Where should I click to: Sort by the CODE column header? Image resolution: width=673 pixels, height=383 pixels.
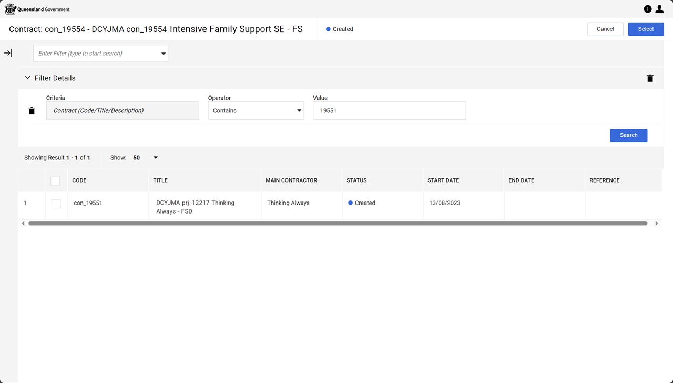pos(79,180)
